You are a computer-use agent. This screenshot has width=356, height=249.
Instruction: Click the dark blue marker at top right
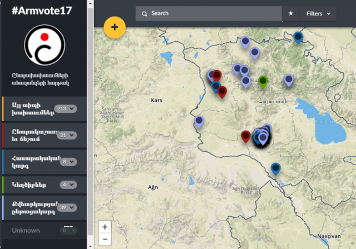(298, 37)
